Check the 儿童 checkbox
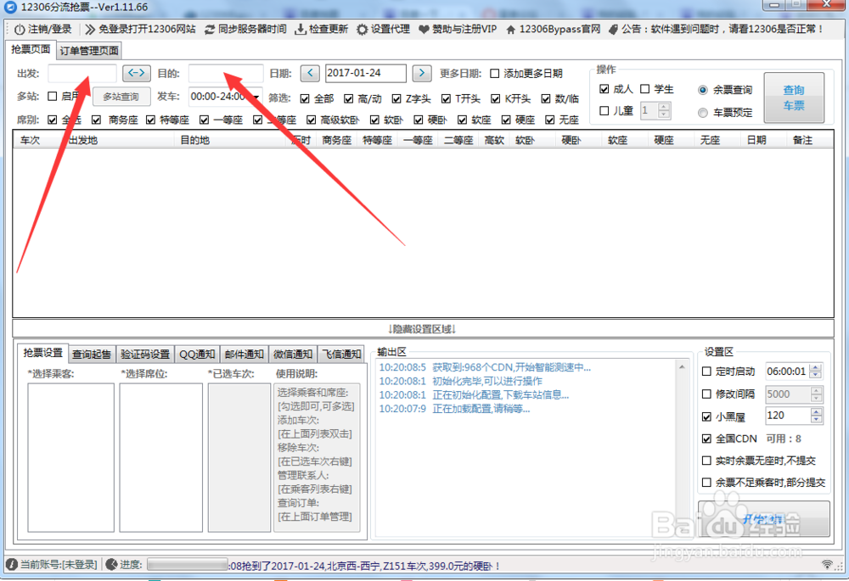This screenshot has height=581, width=849. (x=604, y=110)
